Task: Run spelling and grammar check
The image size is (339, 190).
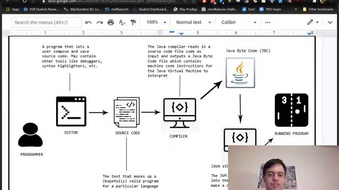Action: click(122, 22)
